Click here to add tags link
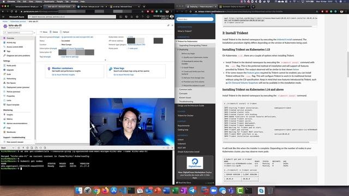This screenshot has width=349, height=196. (70, 57)
